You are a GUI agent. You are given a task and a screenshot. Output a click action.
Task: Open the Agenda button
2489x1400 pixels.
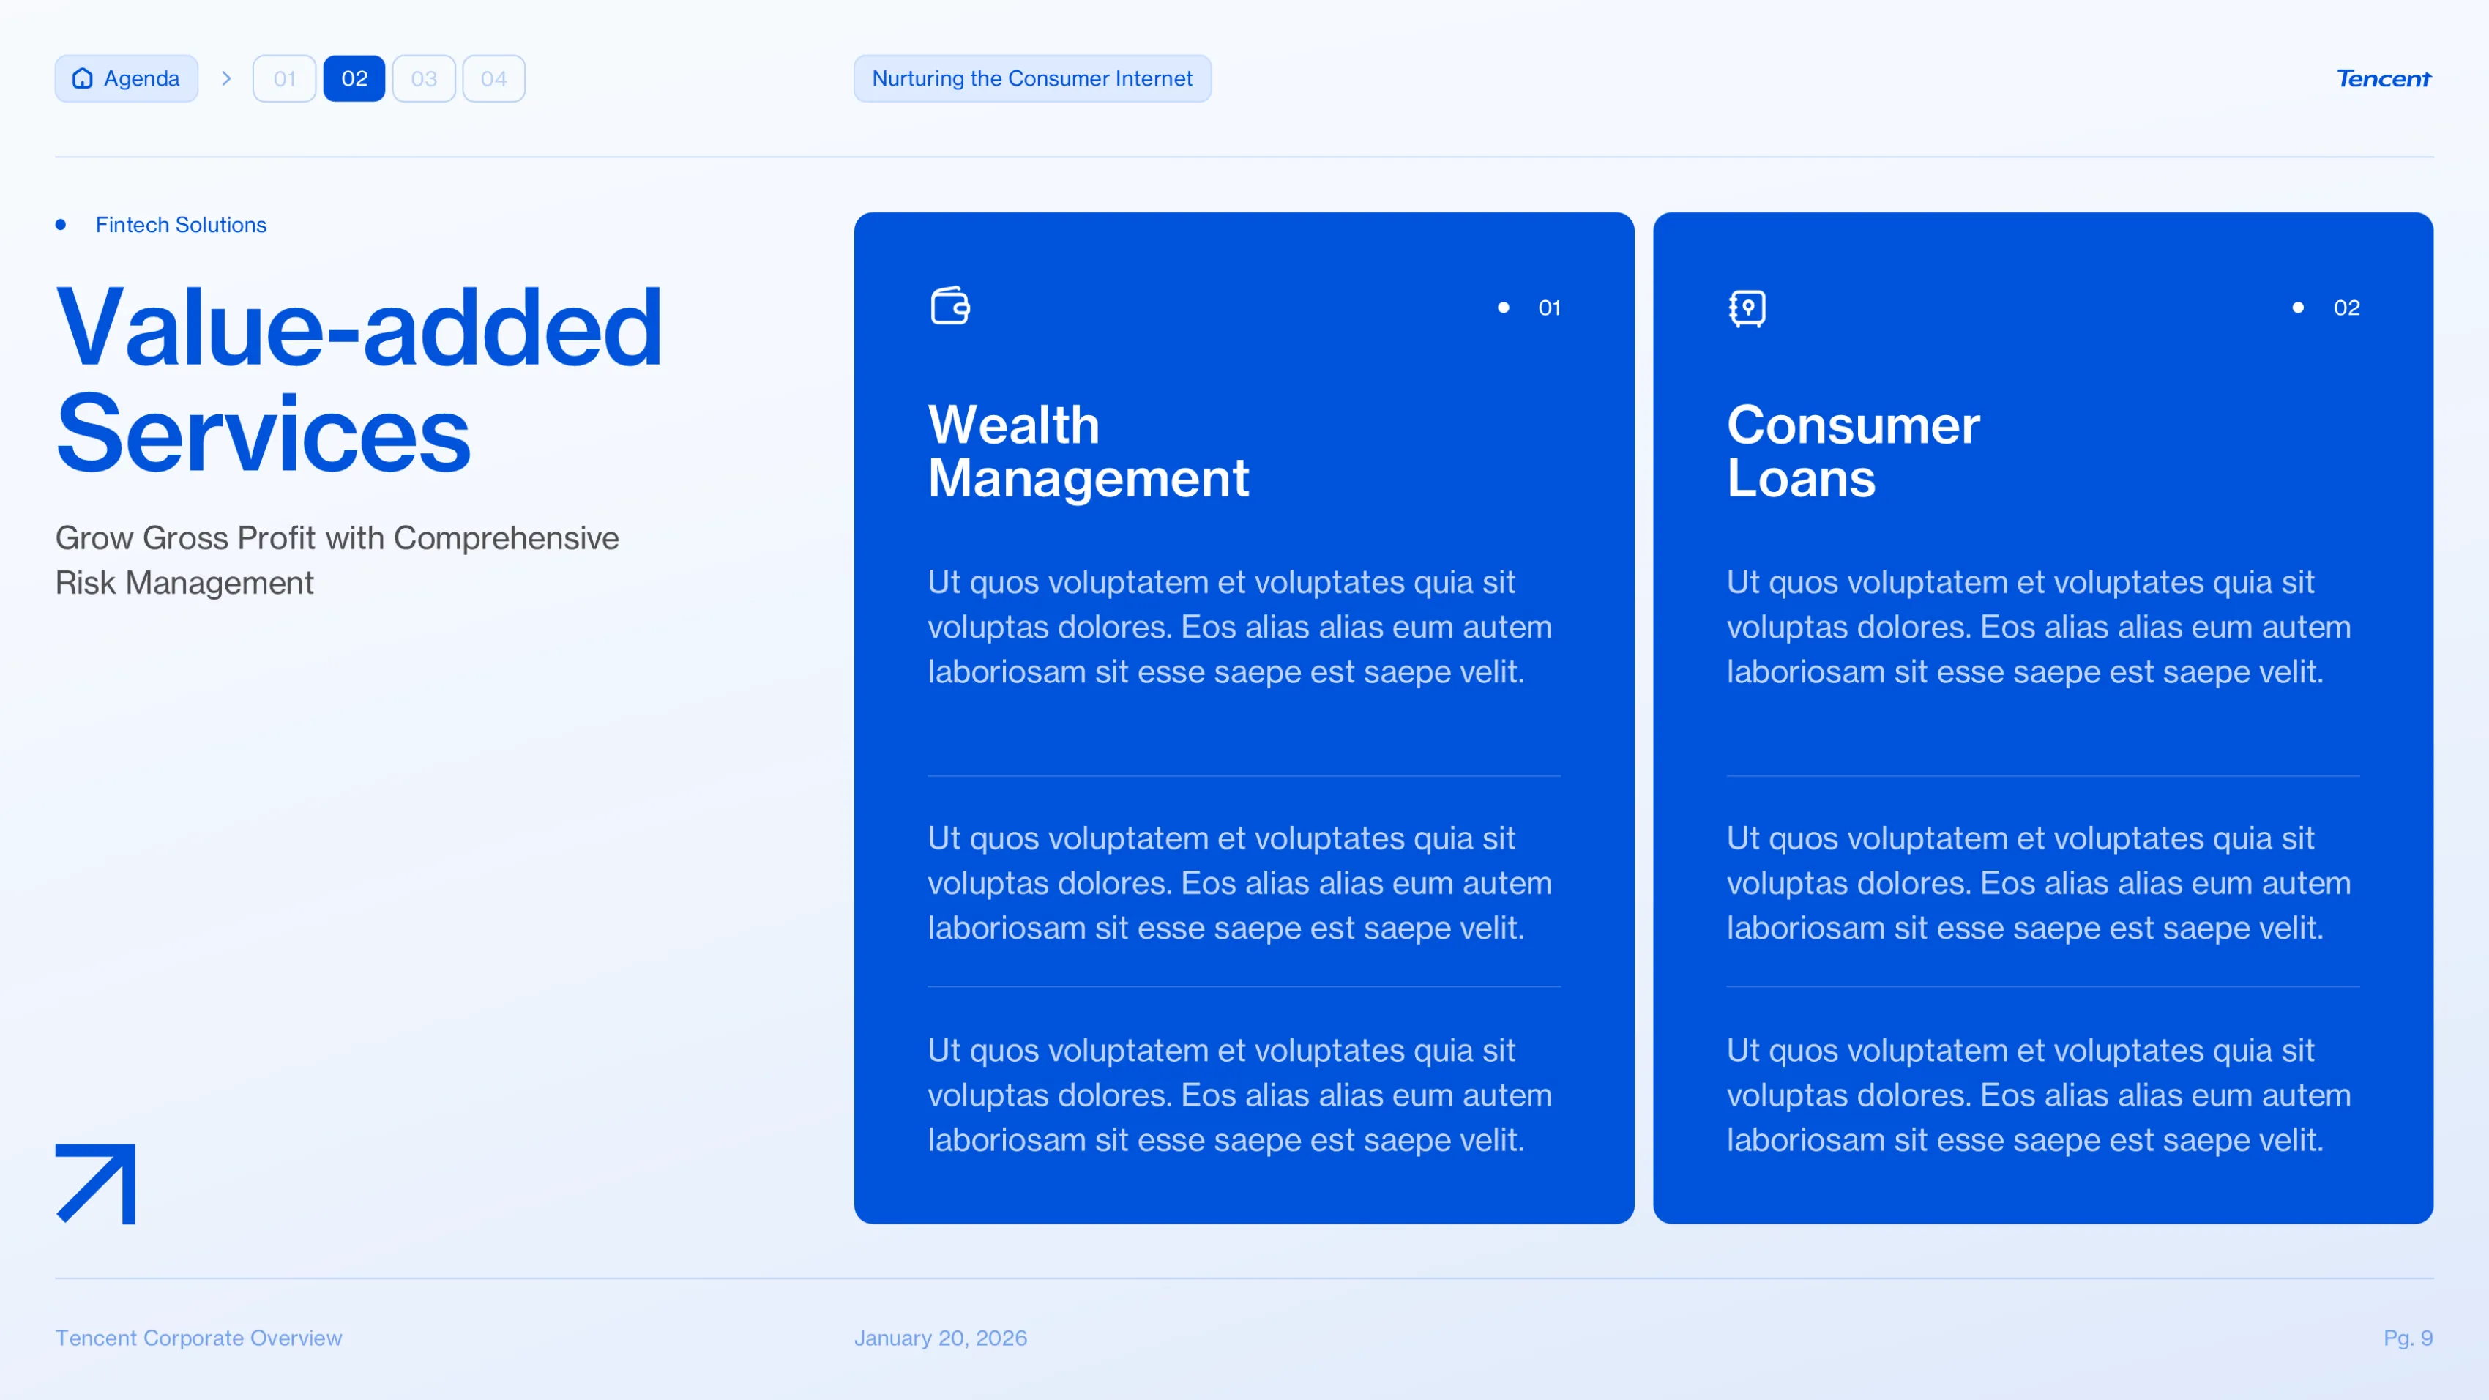(x=127, y=78)
